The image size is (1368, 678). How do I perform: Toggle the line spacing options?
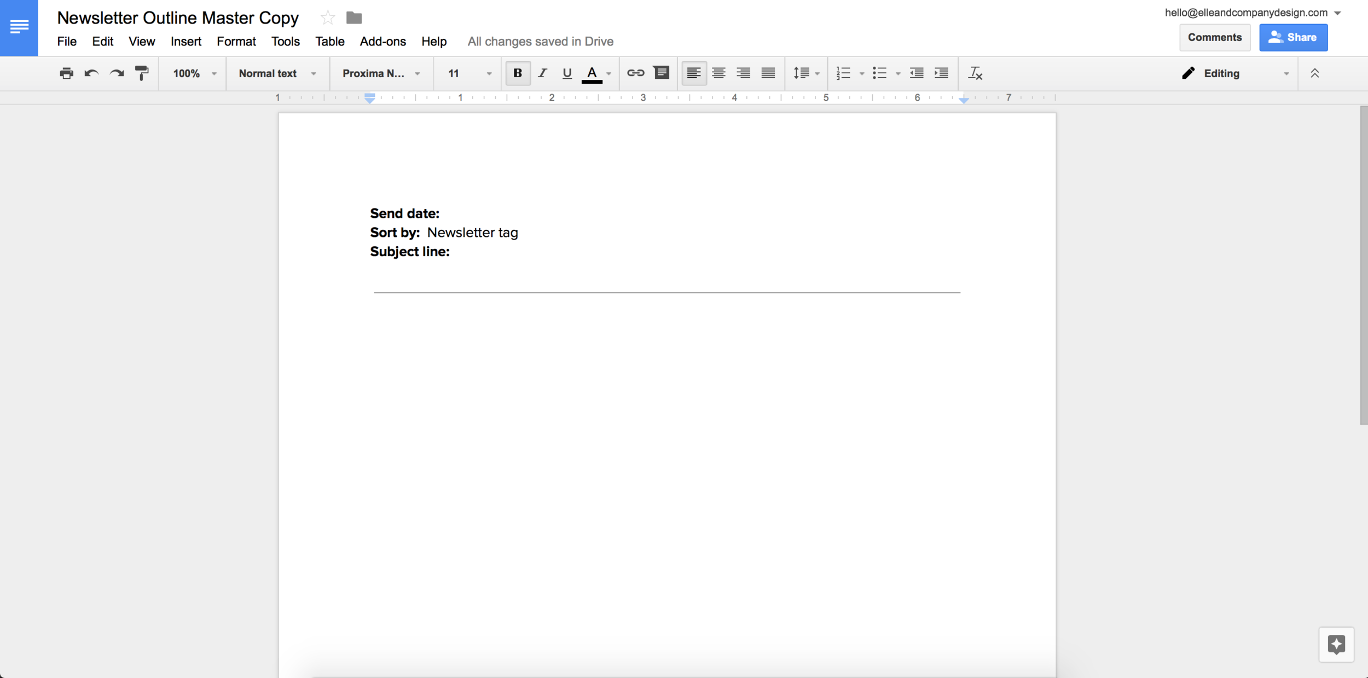pyautogui.click(x=804, y=73)
